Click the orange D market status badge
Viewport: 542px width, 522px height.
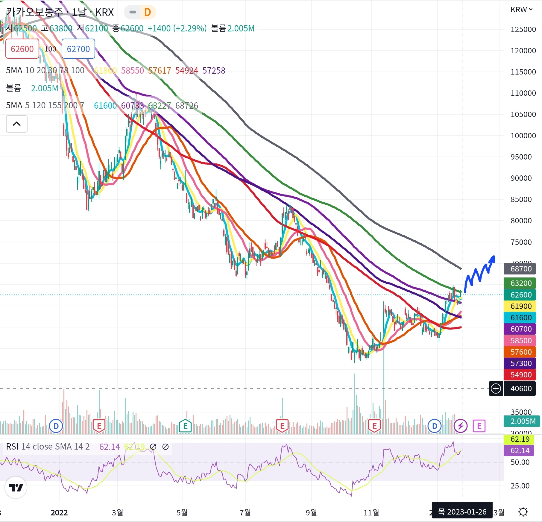click(148, 12)
